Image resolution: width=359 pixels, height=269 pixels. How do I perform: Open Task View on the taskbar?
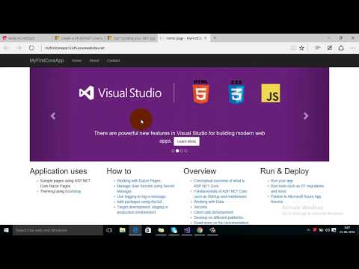pyautogui.click(x=109, y=230)
